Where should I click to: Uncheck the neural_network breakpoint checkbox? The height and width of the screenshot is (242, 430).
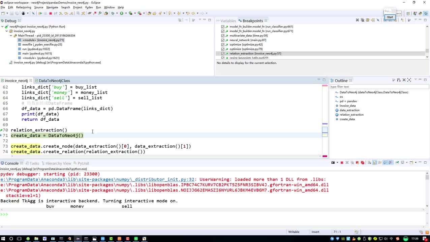click(x=223, y=40)
